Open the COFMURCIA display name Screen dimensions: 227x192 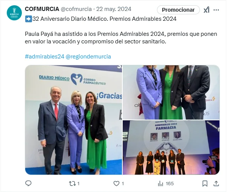pos(42,9)
